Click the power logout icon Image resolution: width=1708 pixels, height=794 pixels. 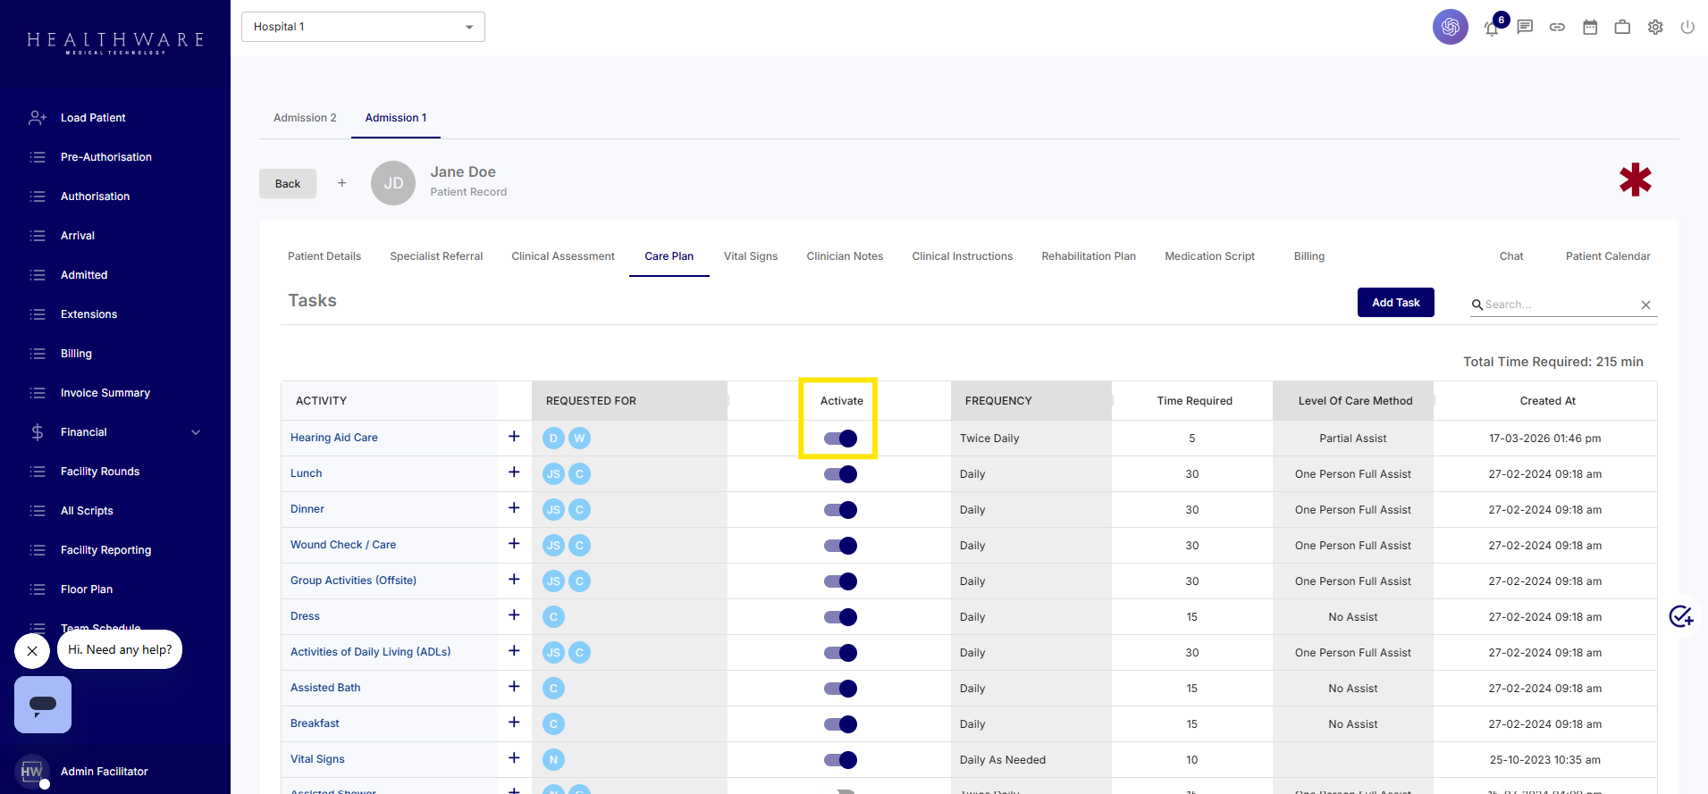tap(1687, 27)
